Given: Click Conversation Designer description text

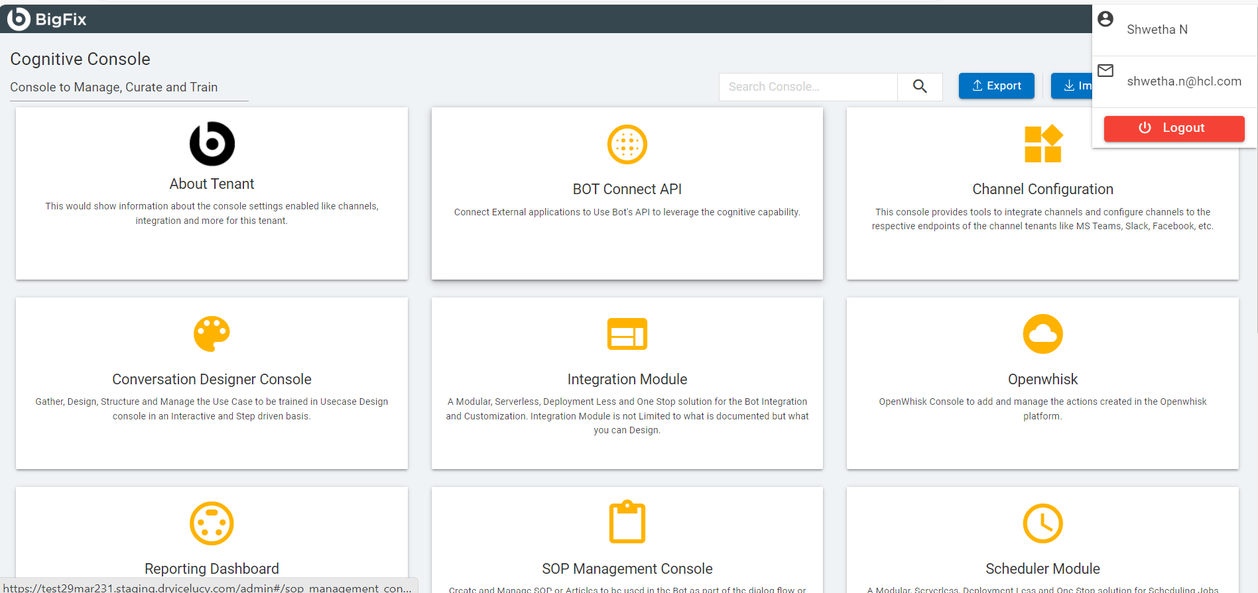Looking at the screenshot, I should tap(212, 409).
